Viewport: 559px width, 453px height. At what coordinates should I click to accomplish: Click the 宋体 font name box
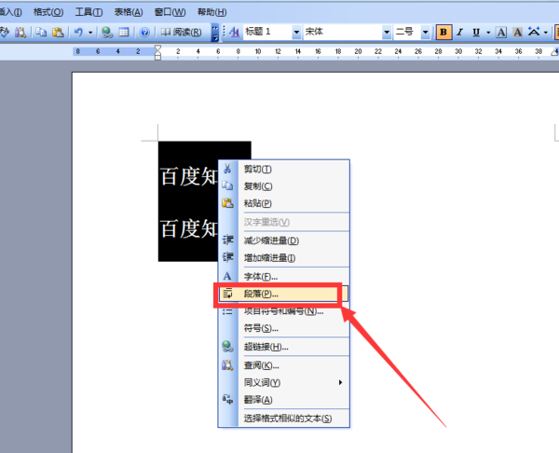pos(343,32)
